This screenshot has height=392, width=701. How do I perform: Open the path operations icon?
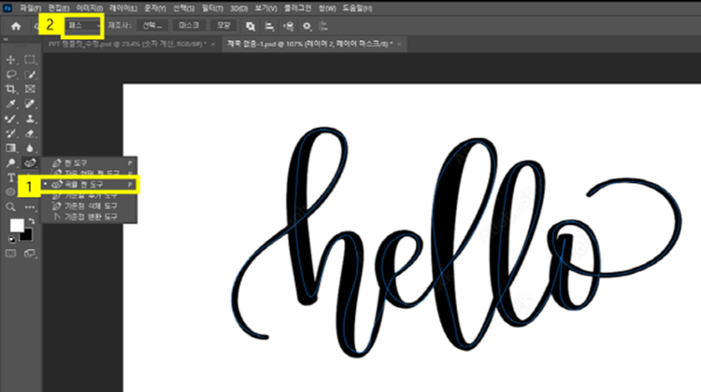[x=250, y=26]
